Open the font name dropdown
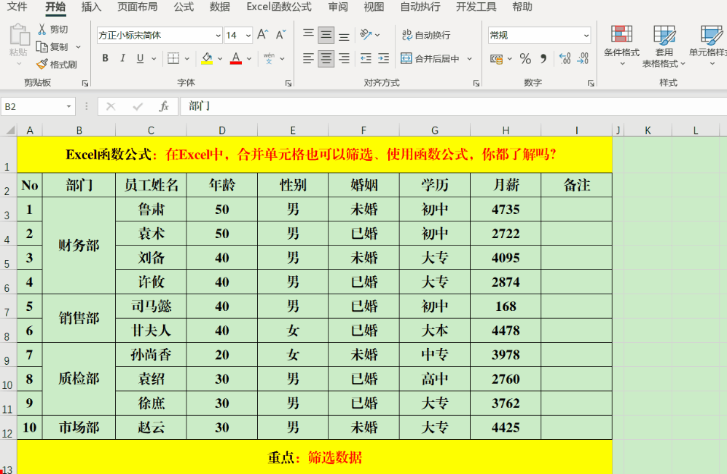The height and width of the screenshot is (474, 727). tap(218, 35)
